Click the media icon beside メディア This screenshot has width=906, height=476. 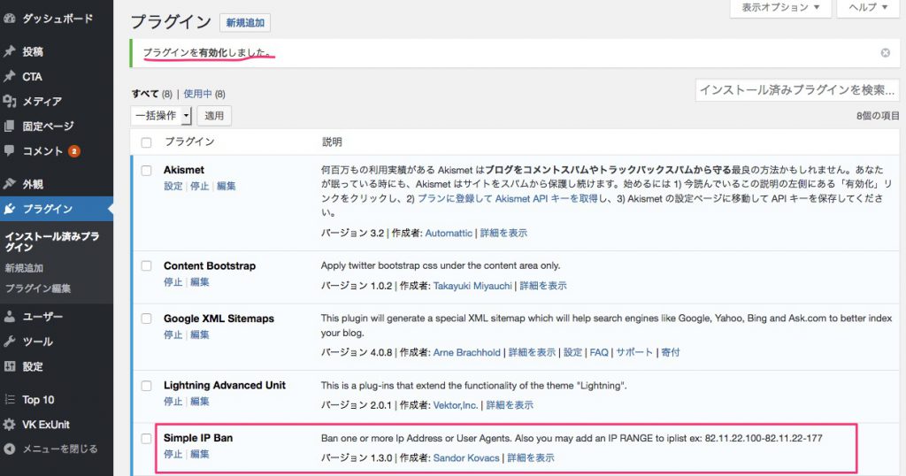point(9,101)
